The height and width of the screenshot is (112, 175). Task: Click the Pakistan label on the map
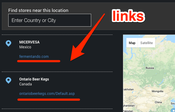(128, 111)
